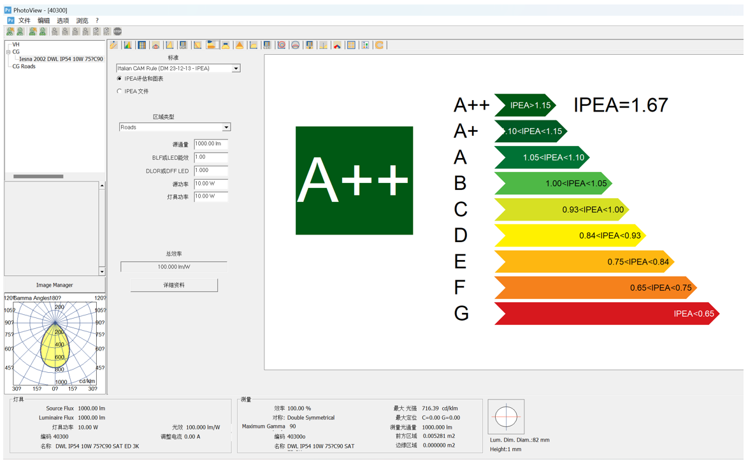Click the pencil edit icon
Viewport: 748px width, 462px height.
click(114, 45)
